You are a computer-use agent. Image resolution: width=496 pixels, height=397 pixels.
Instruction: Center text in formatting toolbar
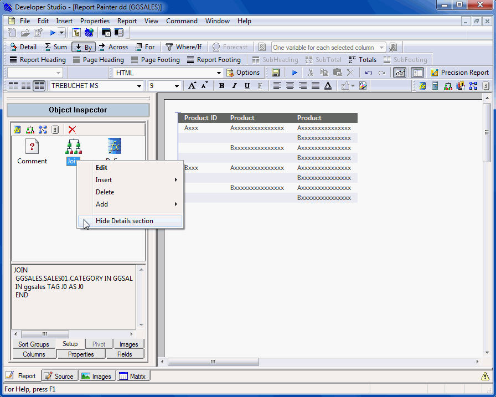pos(290,86)
